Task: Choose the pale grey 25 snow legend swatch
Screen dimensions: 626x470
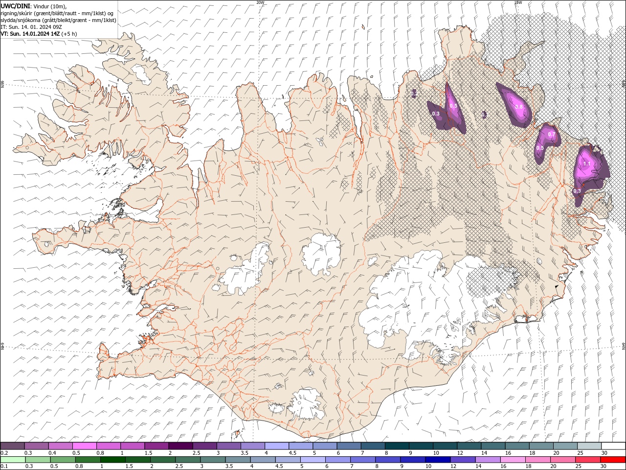Action: point(589,446)
